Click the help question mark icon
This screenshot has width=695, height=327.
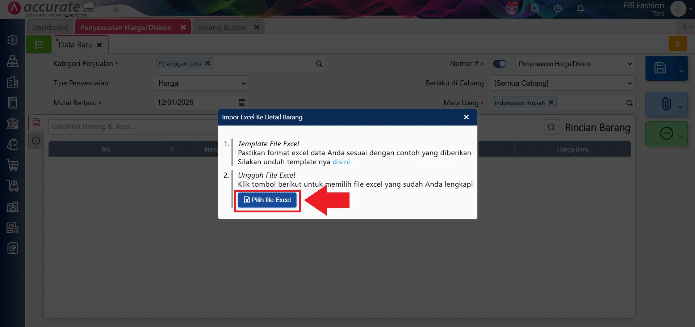(x=558, y=9)
